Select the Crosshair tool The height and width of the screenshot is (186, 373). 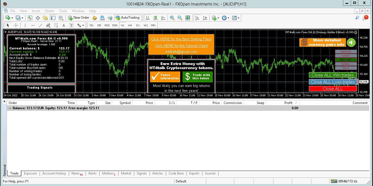pos(16,26)
